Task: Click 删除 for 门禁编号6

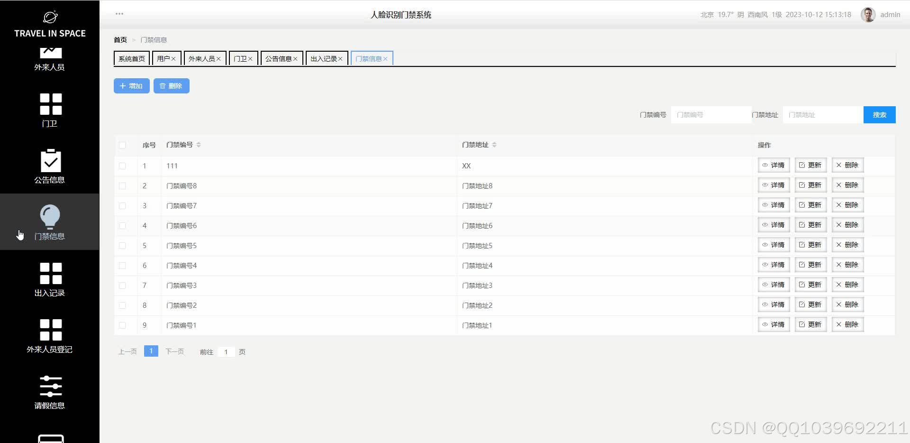Action: (847, 225)
